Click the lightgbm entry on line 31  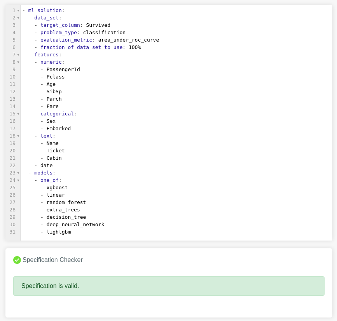[x=59, y=232]
